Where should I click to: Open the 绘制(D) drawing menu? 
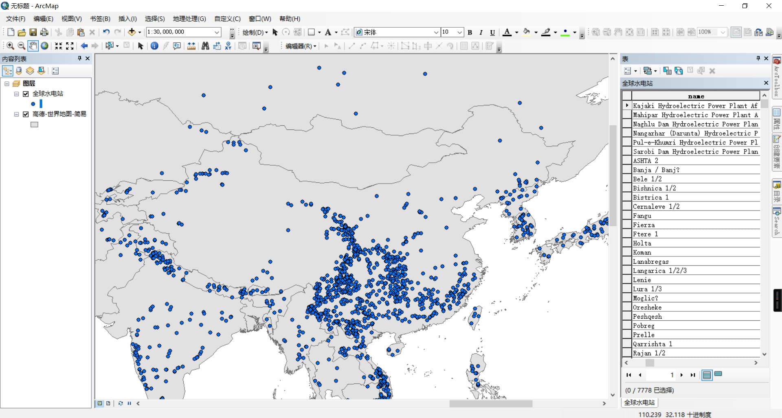[x=255, y=32]
